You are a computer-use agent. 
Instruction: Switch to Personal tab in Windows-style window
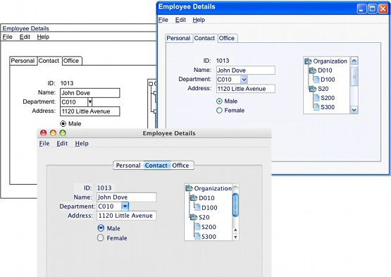[x=179, y=38]
